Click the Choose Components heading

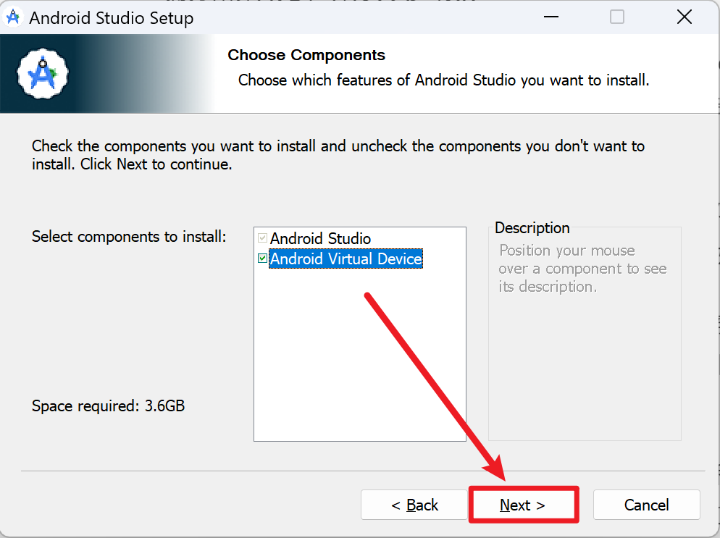[x=306, y=55]
